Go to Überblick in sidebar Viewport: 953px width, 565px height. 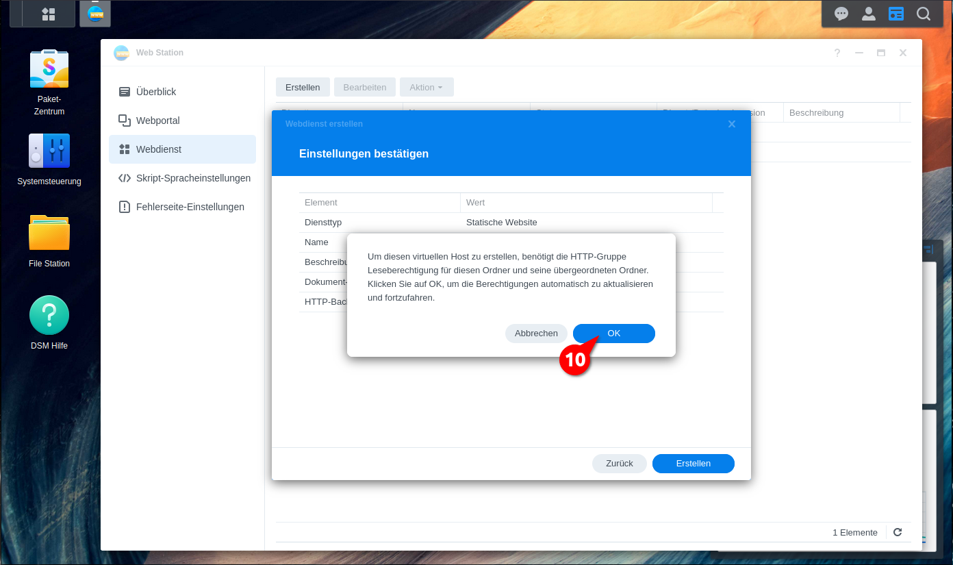coord(156,92)
